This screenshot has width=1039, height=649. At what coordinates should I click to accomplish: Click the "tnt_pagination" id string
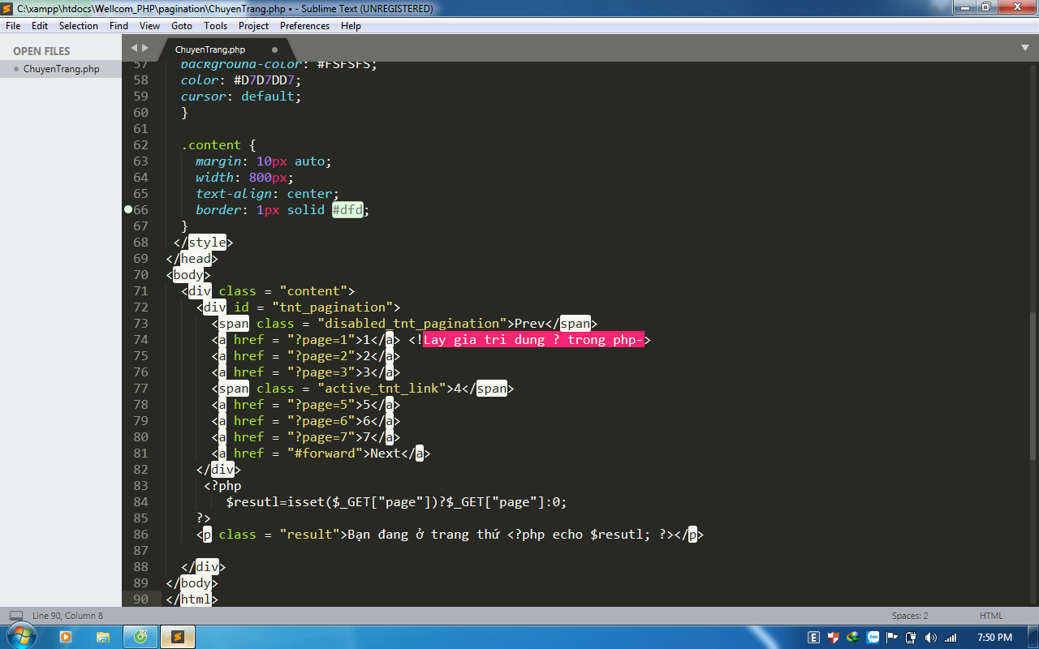pyautogui.click(x=332, y=307)
